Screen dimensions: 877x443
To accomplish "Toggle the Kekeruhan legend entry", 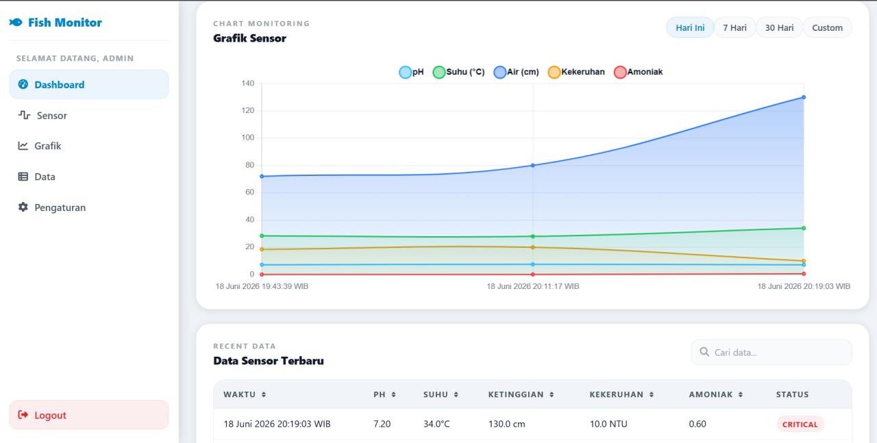I will tap(576, 72).
